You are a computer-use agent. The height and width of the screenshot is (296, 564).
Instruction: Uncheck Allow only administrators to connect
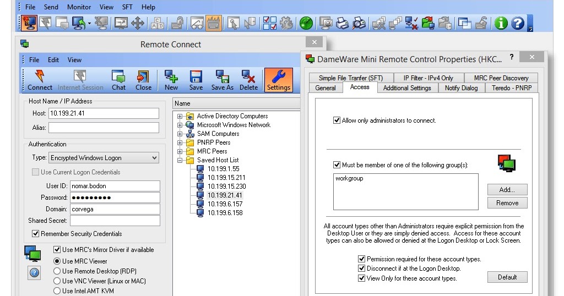(337, 120)
